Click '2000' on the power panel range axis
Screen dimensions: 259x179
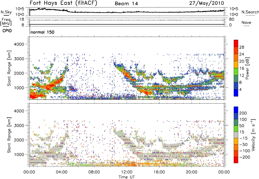click(x=19, y=73)
